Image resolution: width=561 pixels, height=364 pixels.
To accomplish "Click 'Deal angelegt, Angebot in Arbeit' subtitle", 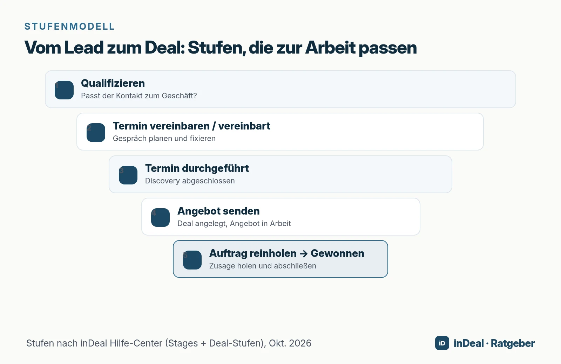I will (234, 224).
